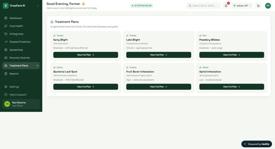View Full Plan for Late Blight
The height and width of the screenshot is (149, 275).
click(x=159, y=55)
